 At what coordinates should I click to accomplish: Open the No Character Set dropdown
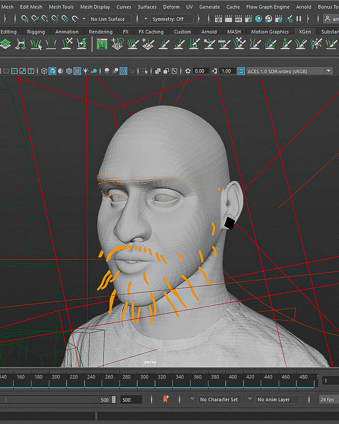click(220, 399)
